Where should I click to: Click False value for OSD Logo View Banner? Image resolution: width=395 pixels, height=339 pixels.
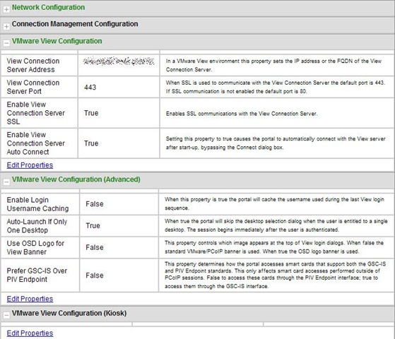95,247
